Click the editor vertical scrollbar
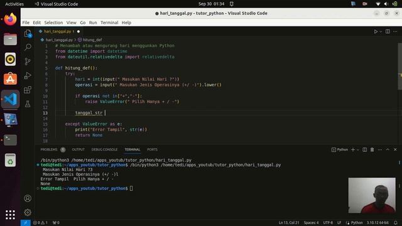402x226 pixels. (399, 66)
